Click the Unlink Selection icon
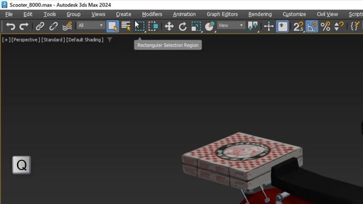 click(53, 26)
